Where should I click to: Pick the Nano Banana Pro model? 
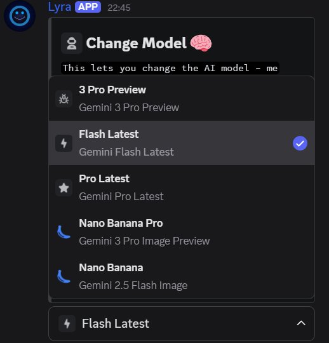click(x=182, y=232)
